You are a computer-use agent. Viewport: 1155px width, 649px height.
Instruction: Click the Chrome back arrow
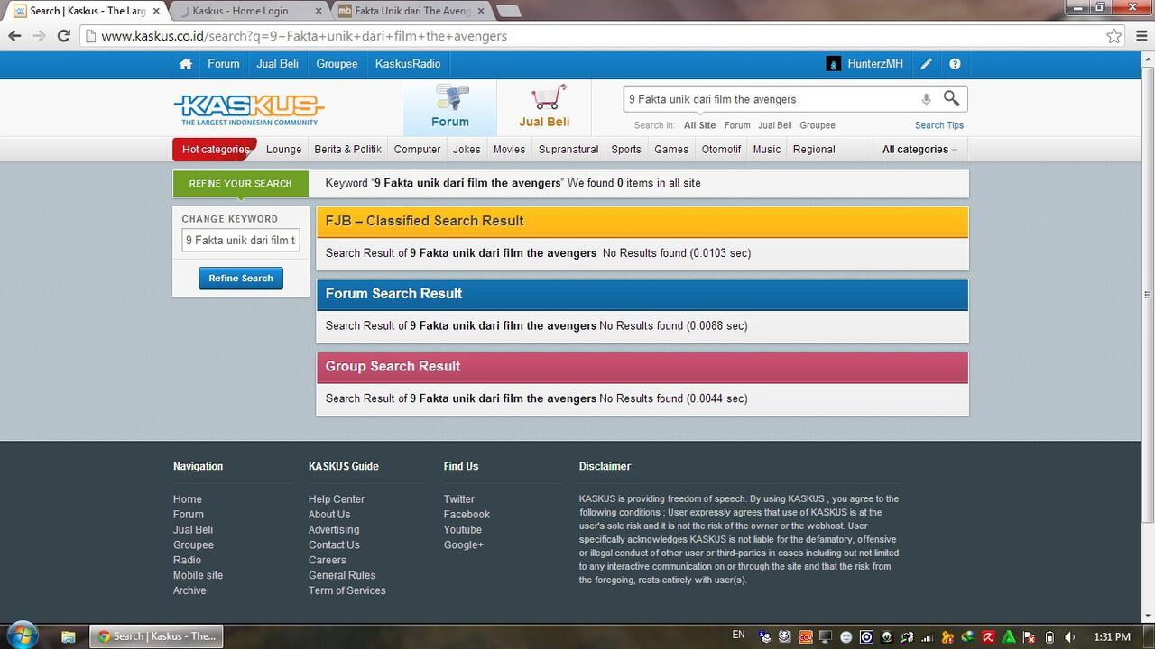click(14, 36)
